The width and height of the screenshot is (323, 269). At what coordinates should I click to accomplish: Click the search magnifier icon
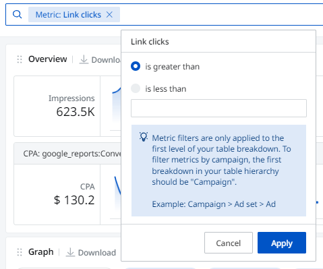pyautogui.click(x=18, y=15)
